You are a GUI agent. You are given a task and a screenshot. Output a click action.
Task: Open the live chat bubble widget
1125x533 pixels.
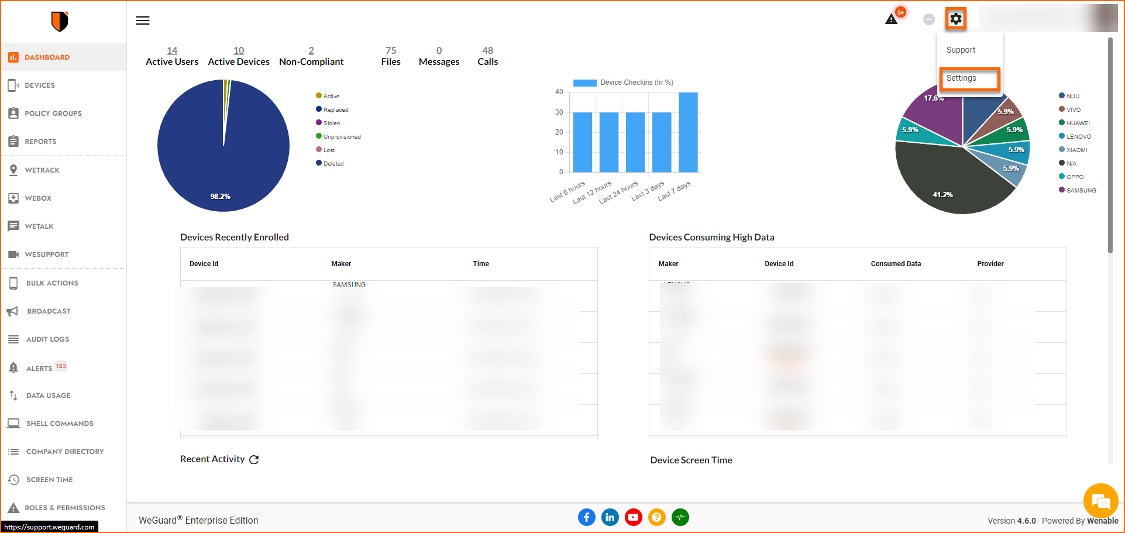coord(1100,501)
